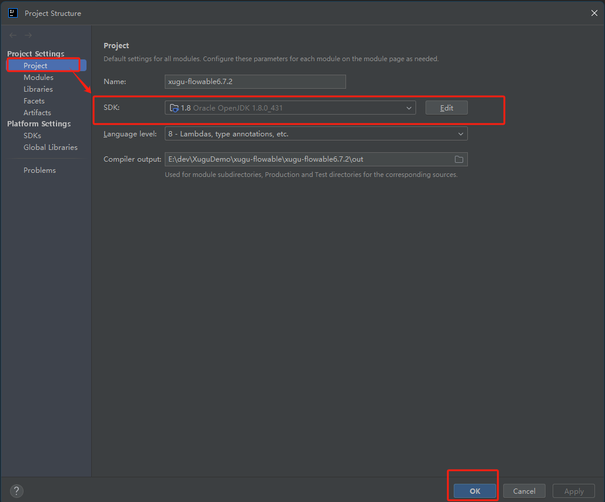Screen dimensions: 605x502
Task: Click the IntelliJ logo in title bar
Action: pos(13,13)
